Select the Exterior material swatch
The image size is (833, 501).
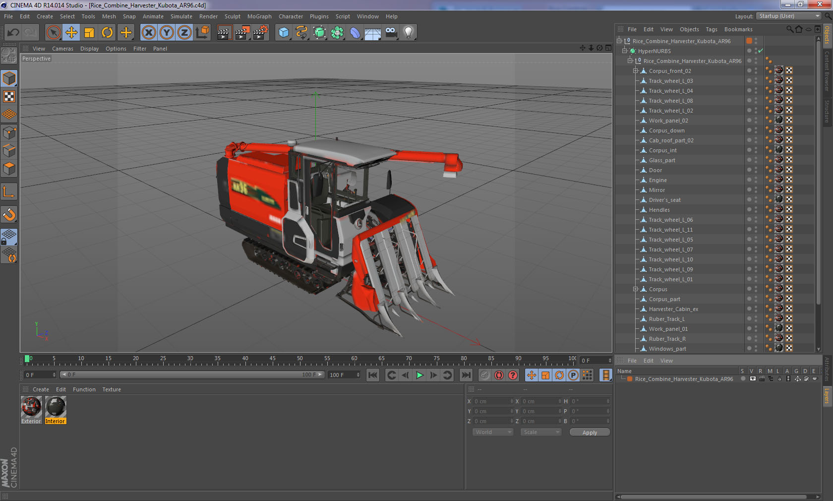tap(31, 407)
